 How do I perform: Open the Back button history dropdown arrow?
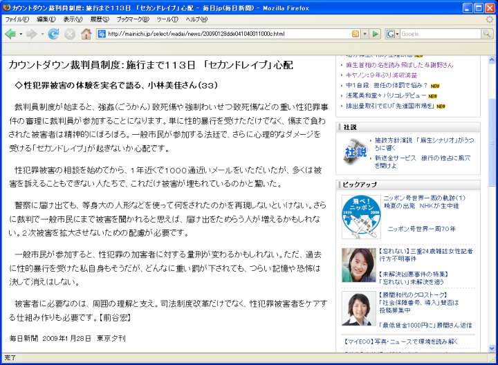(x=21, y=34)
